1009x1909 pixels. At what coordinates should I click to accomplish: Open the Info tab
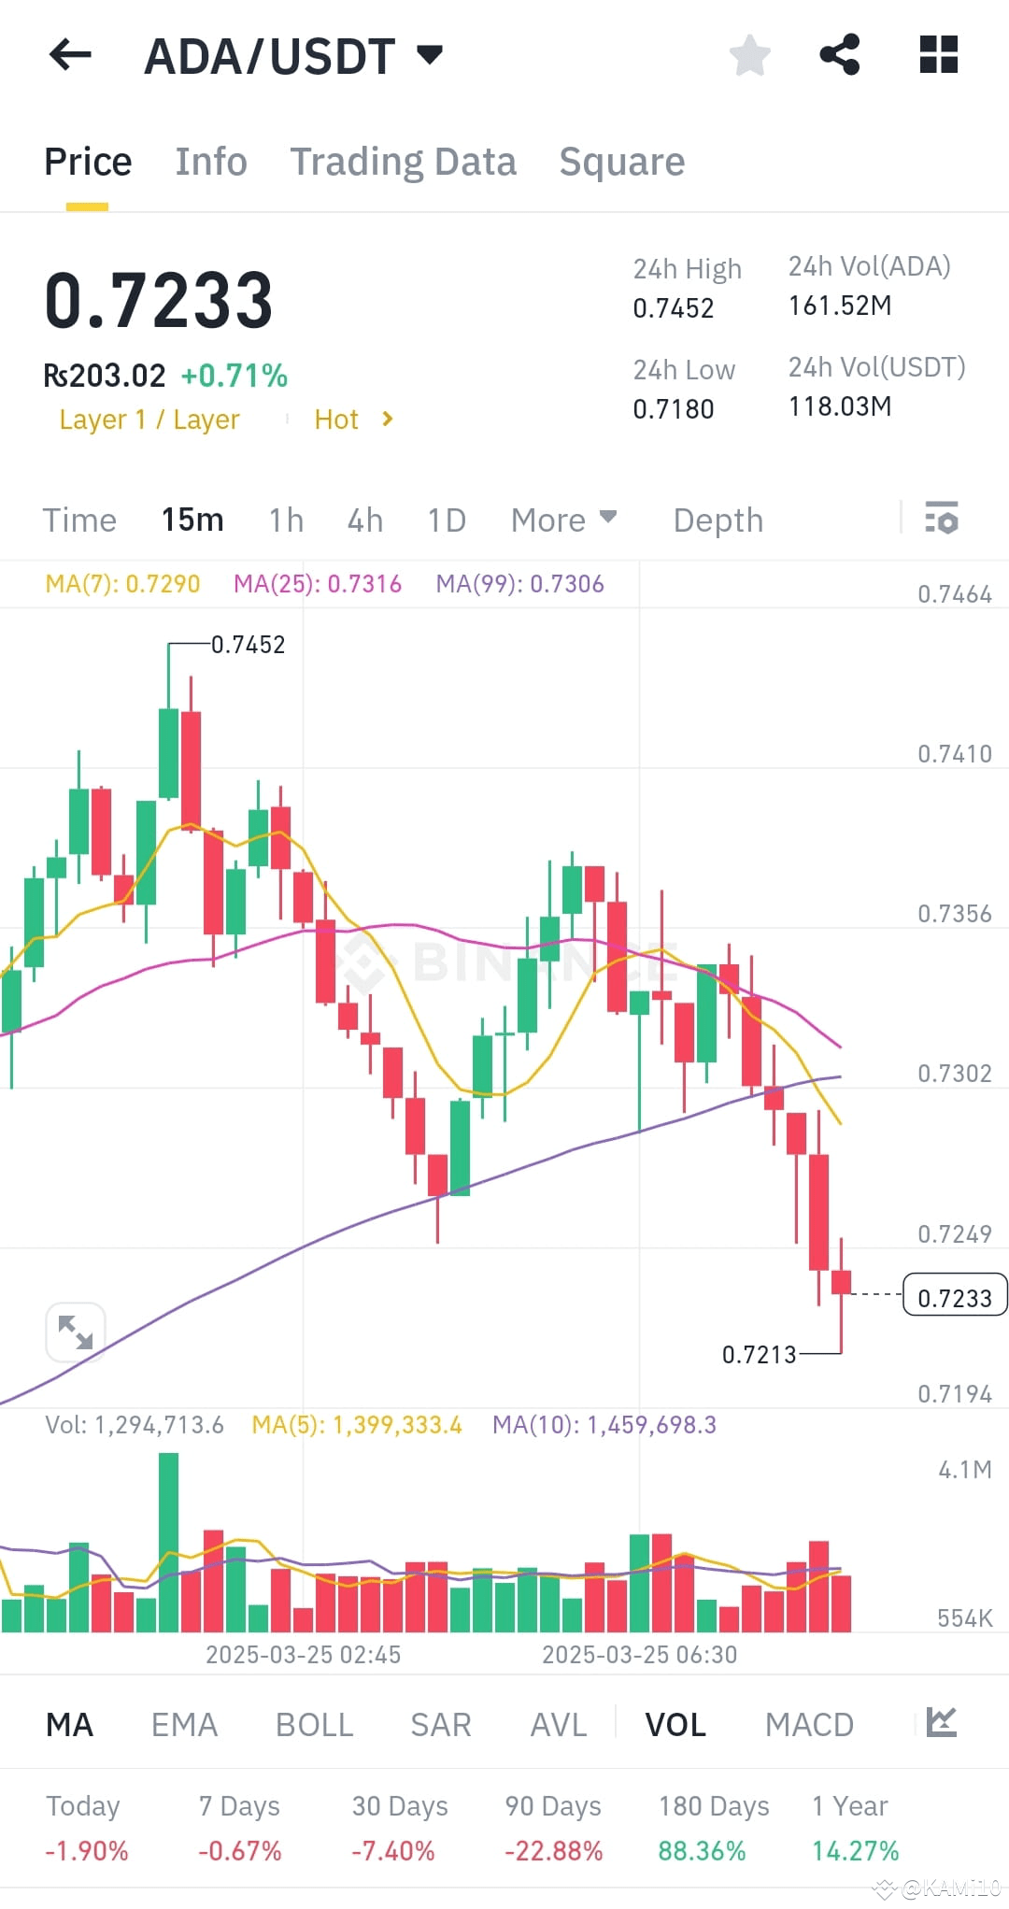click(x=210, y=161)
